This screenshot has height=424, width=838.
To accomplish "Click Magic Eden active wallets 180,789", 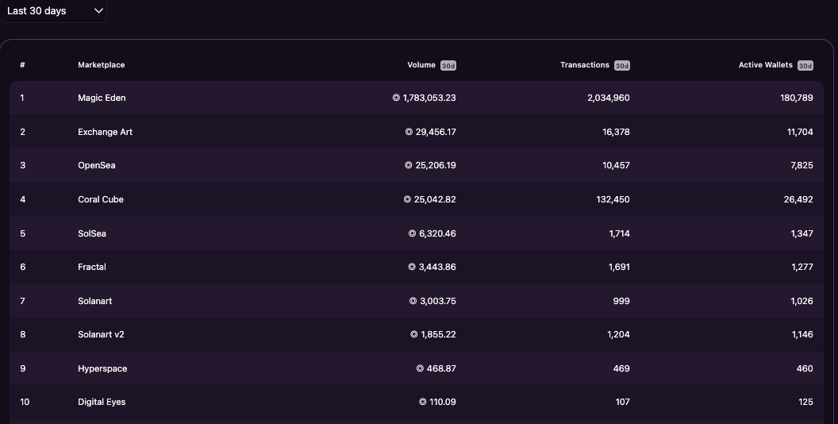I will 796,98.
